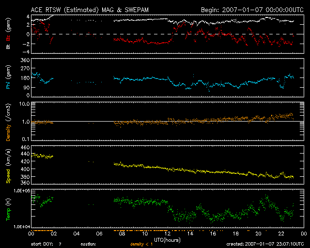The height and width of the screenshot is (248, 310).
Task: Select the 'created: 2007-01-07 23:07:10UTC' timestamp
Action: click(x=265, y=244)
